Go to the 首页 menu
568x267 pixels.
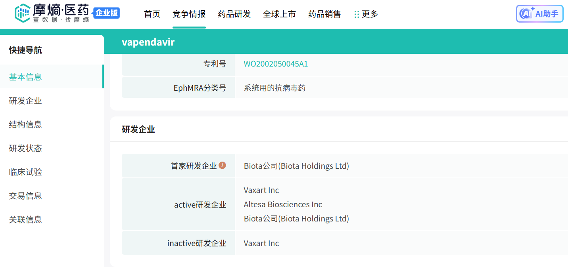(152, 14)
